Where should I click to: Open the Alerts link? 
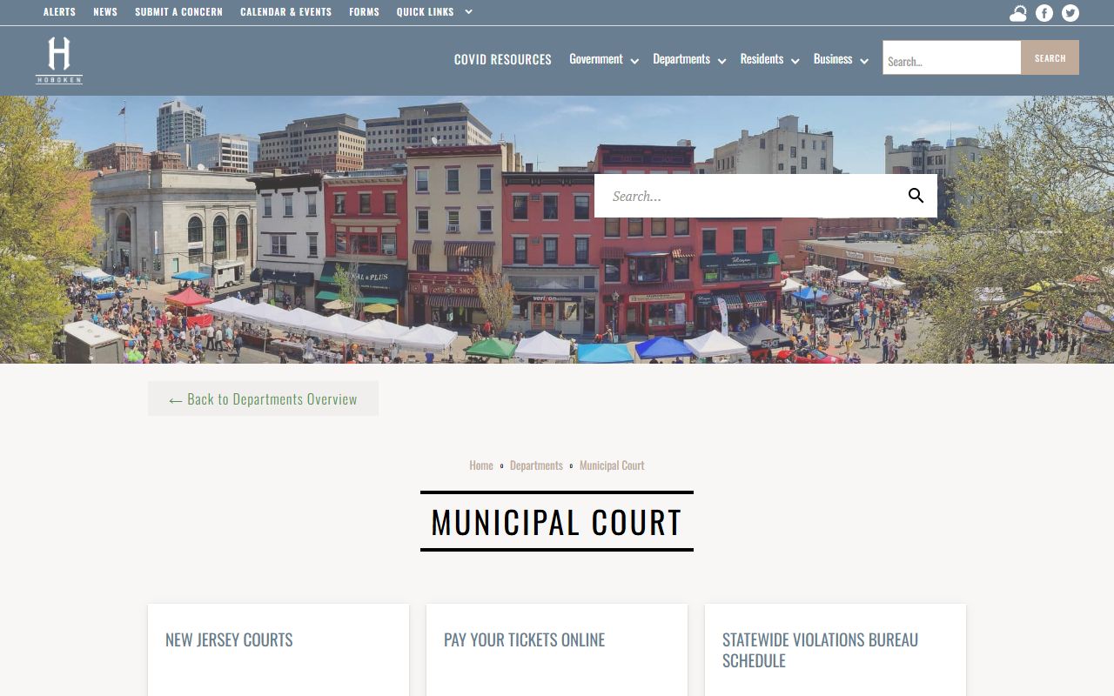tap(59, 12)
